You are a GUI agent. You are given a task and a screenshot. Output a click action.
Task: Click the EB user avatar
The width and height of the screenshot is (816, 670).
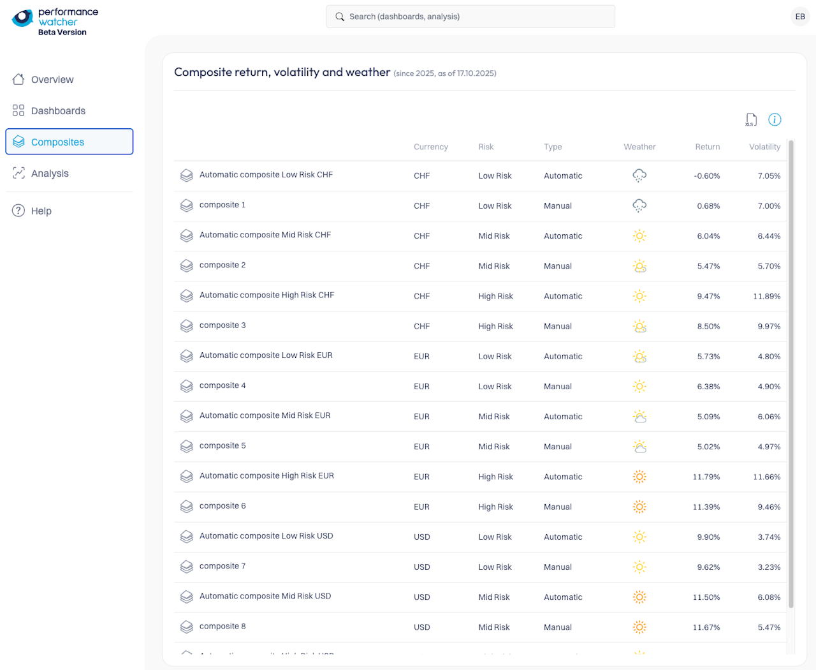point(800,17)
